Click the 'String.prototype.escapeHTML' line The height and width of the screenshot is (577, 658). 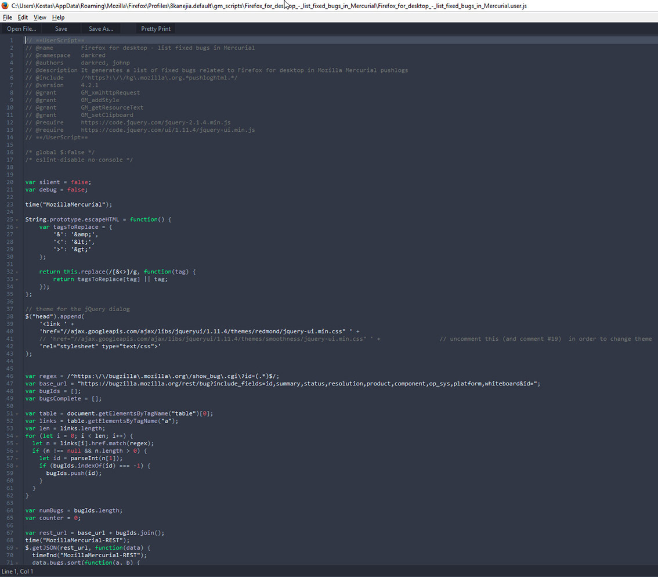(x=98, y=219)
